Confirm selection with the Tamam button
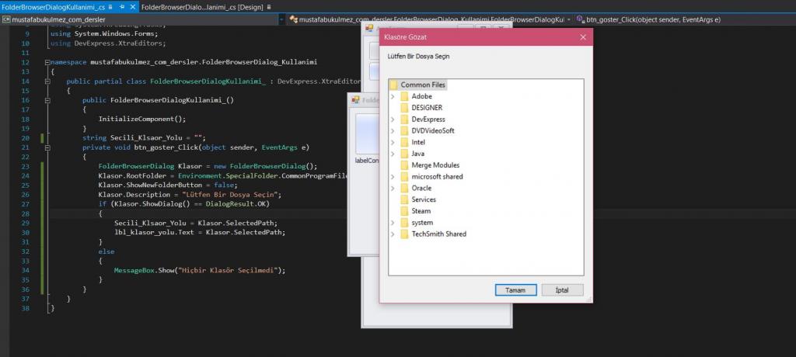Screen dimensions: 796x357 516,290
